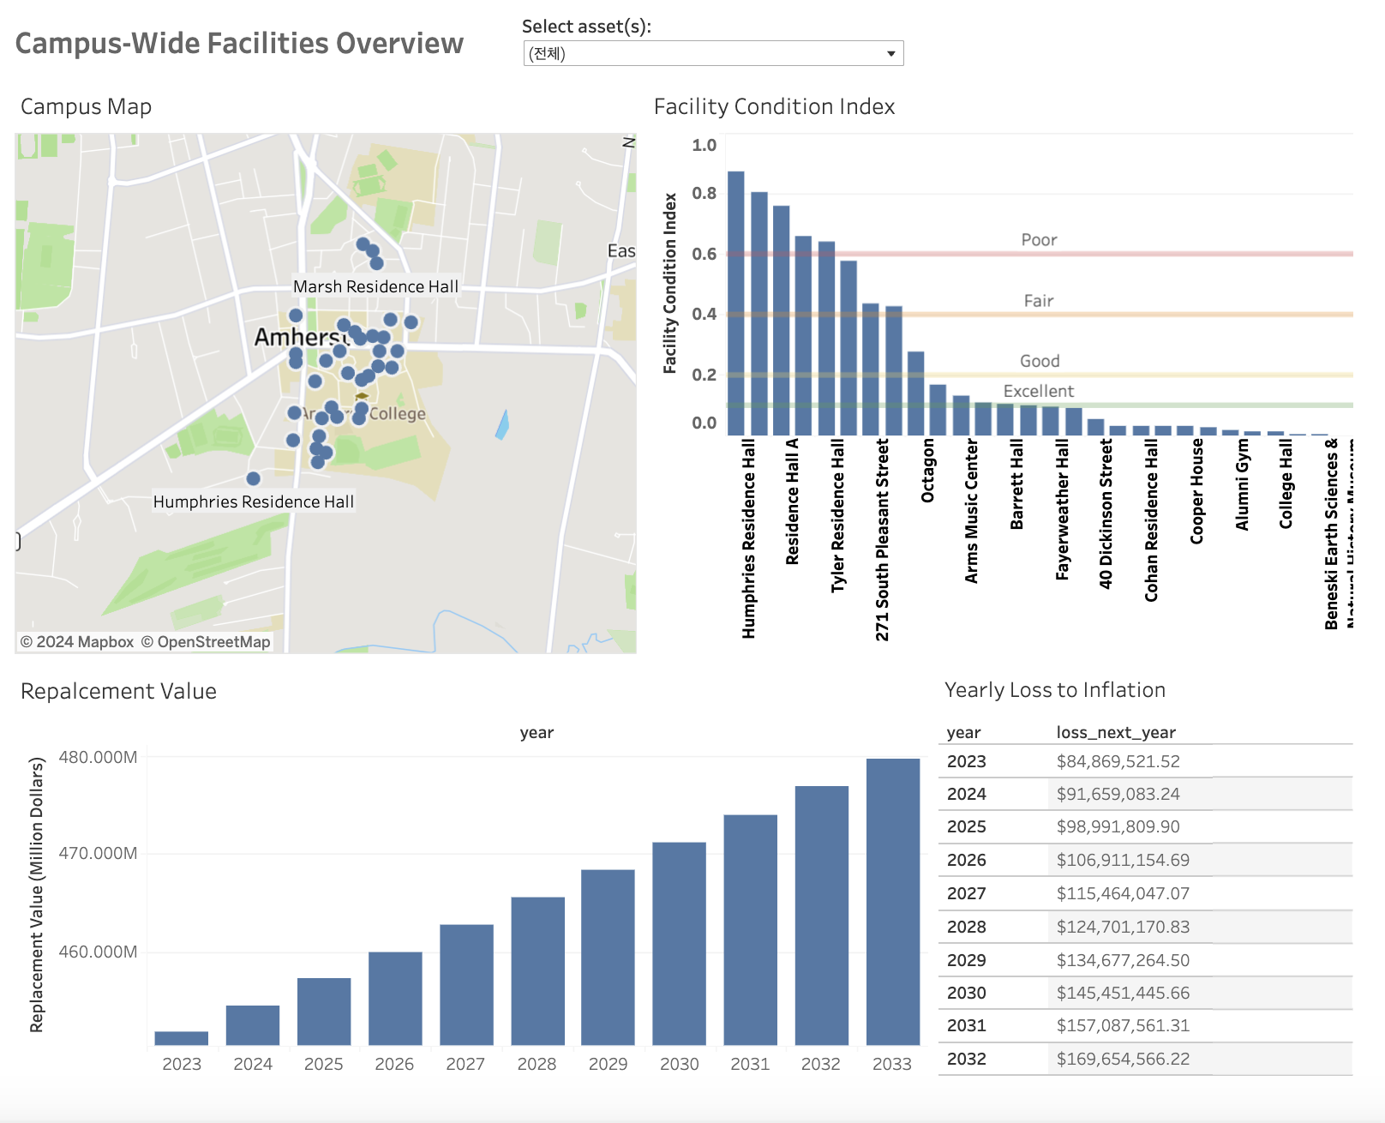This screenshot has height=1123, width=1385.
Task: Select the 2023 replacement value bar
Action: [182, 1038]
